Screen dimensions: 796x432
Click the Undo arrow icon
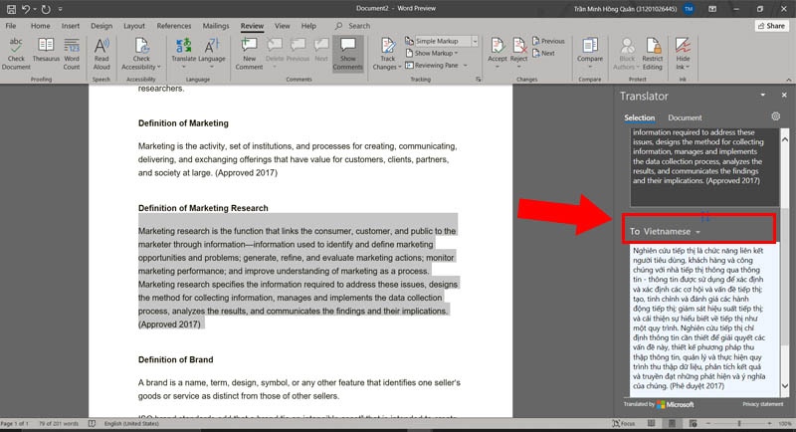tap(26, 9)
